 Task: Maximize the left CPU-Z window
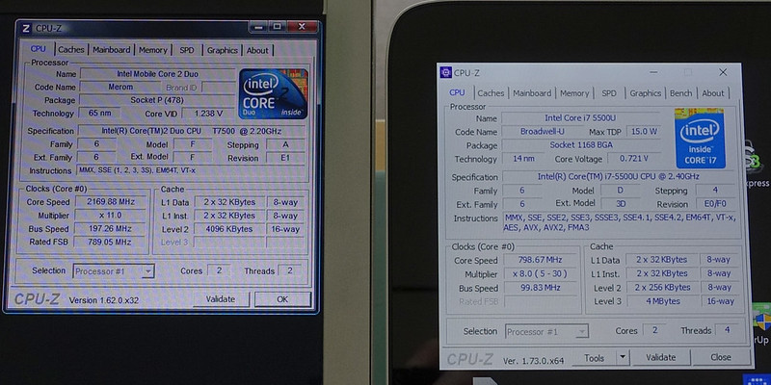[278, 27]
